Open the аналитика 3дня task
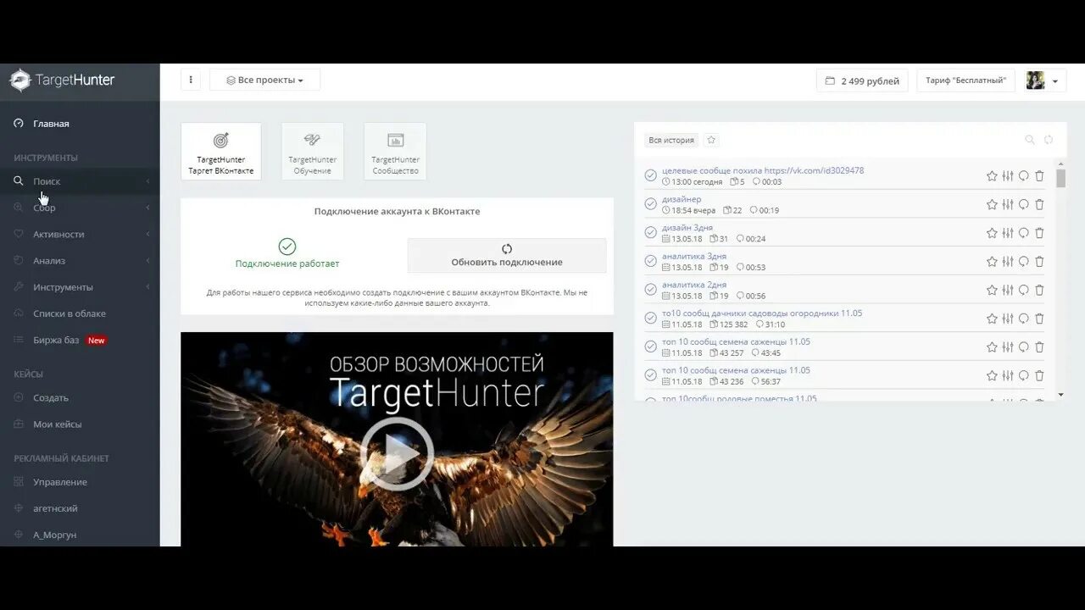 click(694, 257)
